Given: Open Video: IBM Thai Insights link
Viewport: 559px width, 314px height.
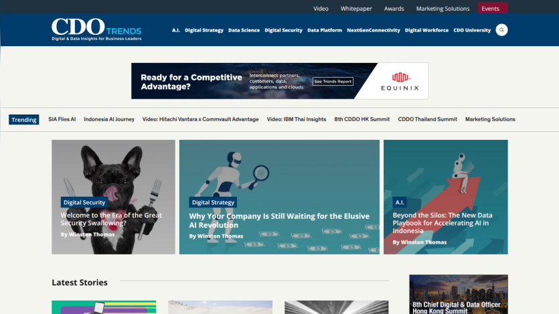Looking at the screenshot, I should point(297,119).
